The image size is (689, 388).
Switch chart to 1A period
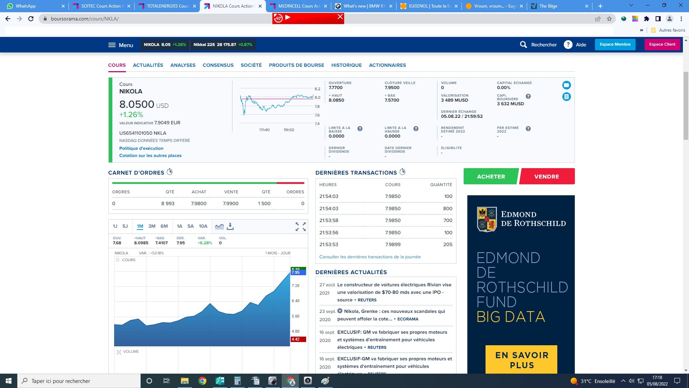click(x=179, y=226)
